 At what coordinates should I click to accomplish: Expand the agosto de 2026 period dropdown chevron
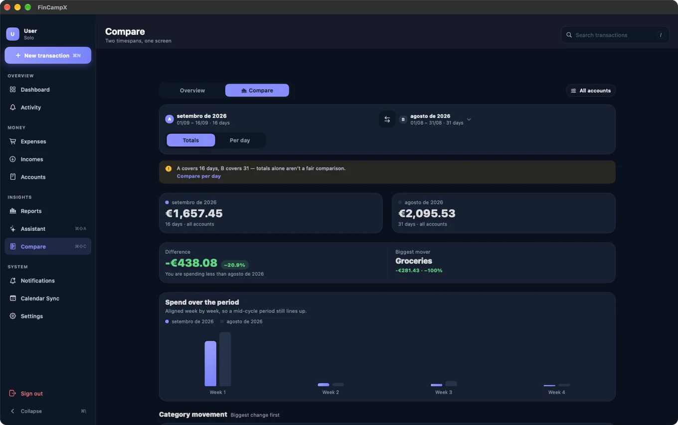tap(469, 120)
